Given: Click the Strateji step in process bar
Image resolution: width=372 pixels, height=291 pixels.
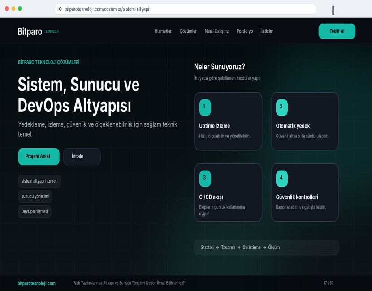Looking at the screenshot, I should tap(208, 248).
